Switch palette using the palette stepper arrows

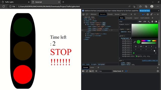(x=156, y=53)
